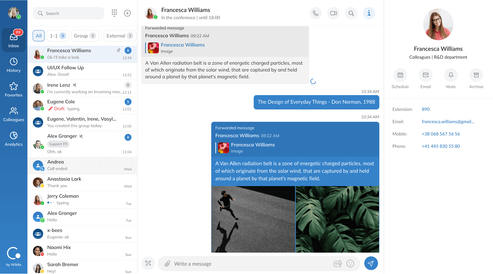This screenshot has height=274, width=493.
Task: Open the user profile avatar menu
Action: 14,13
